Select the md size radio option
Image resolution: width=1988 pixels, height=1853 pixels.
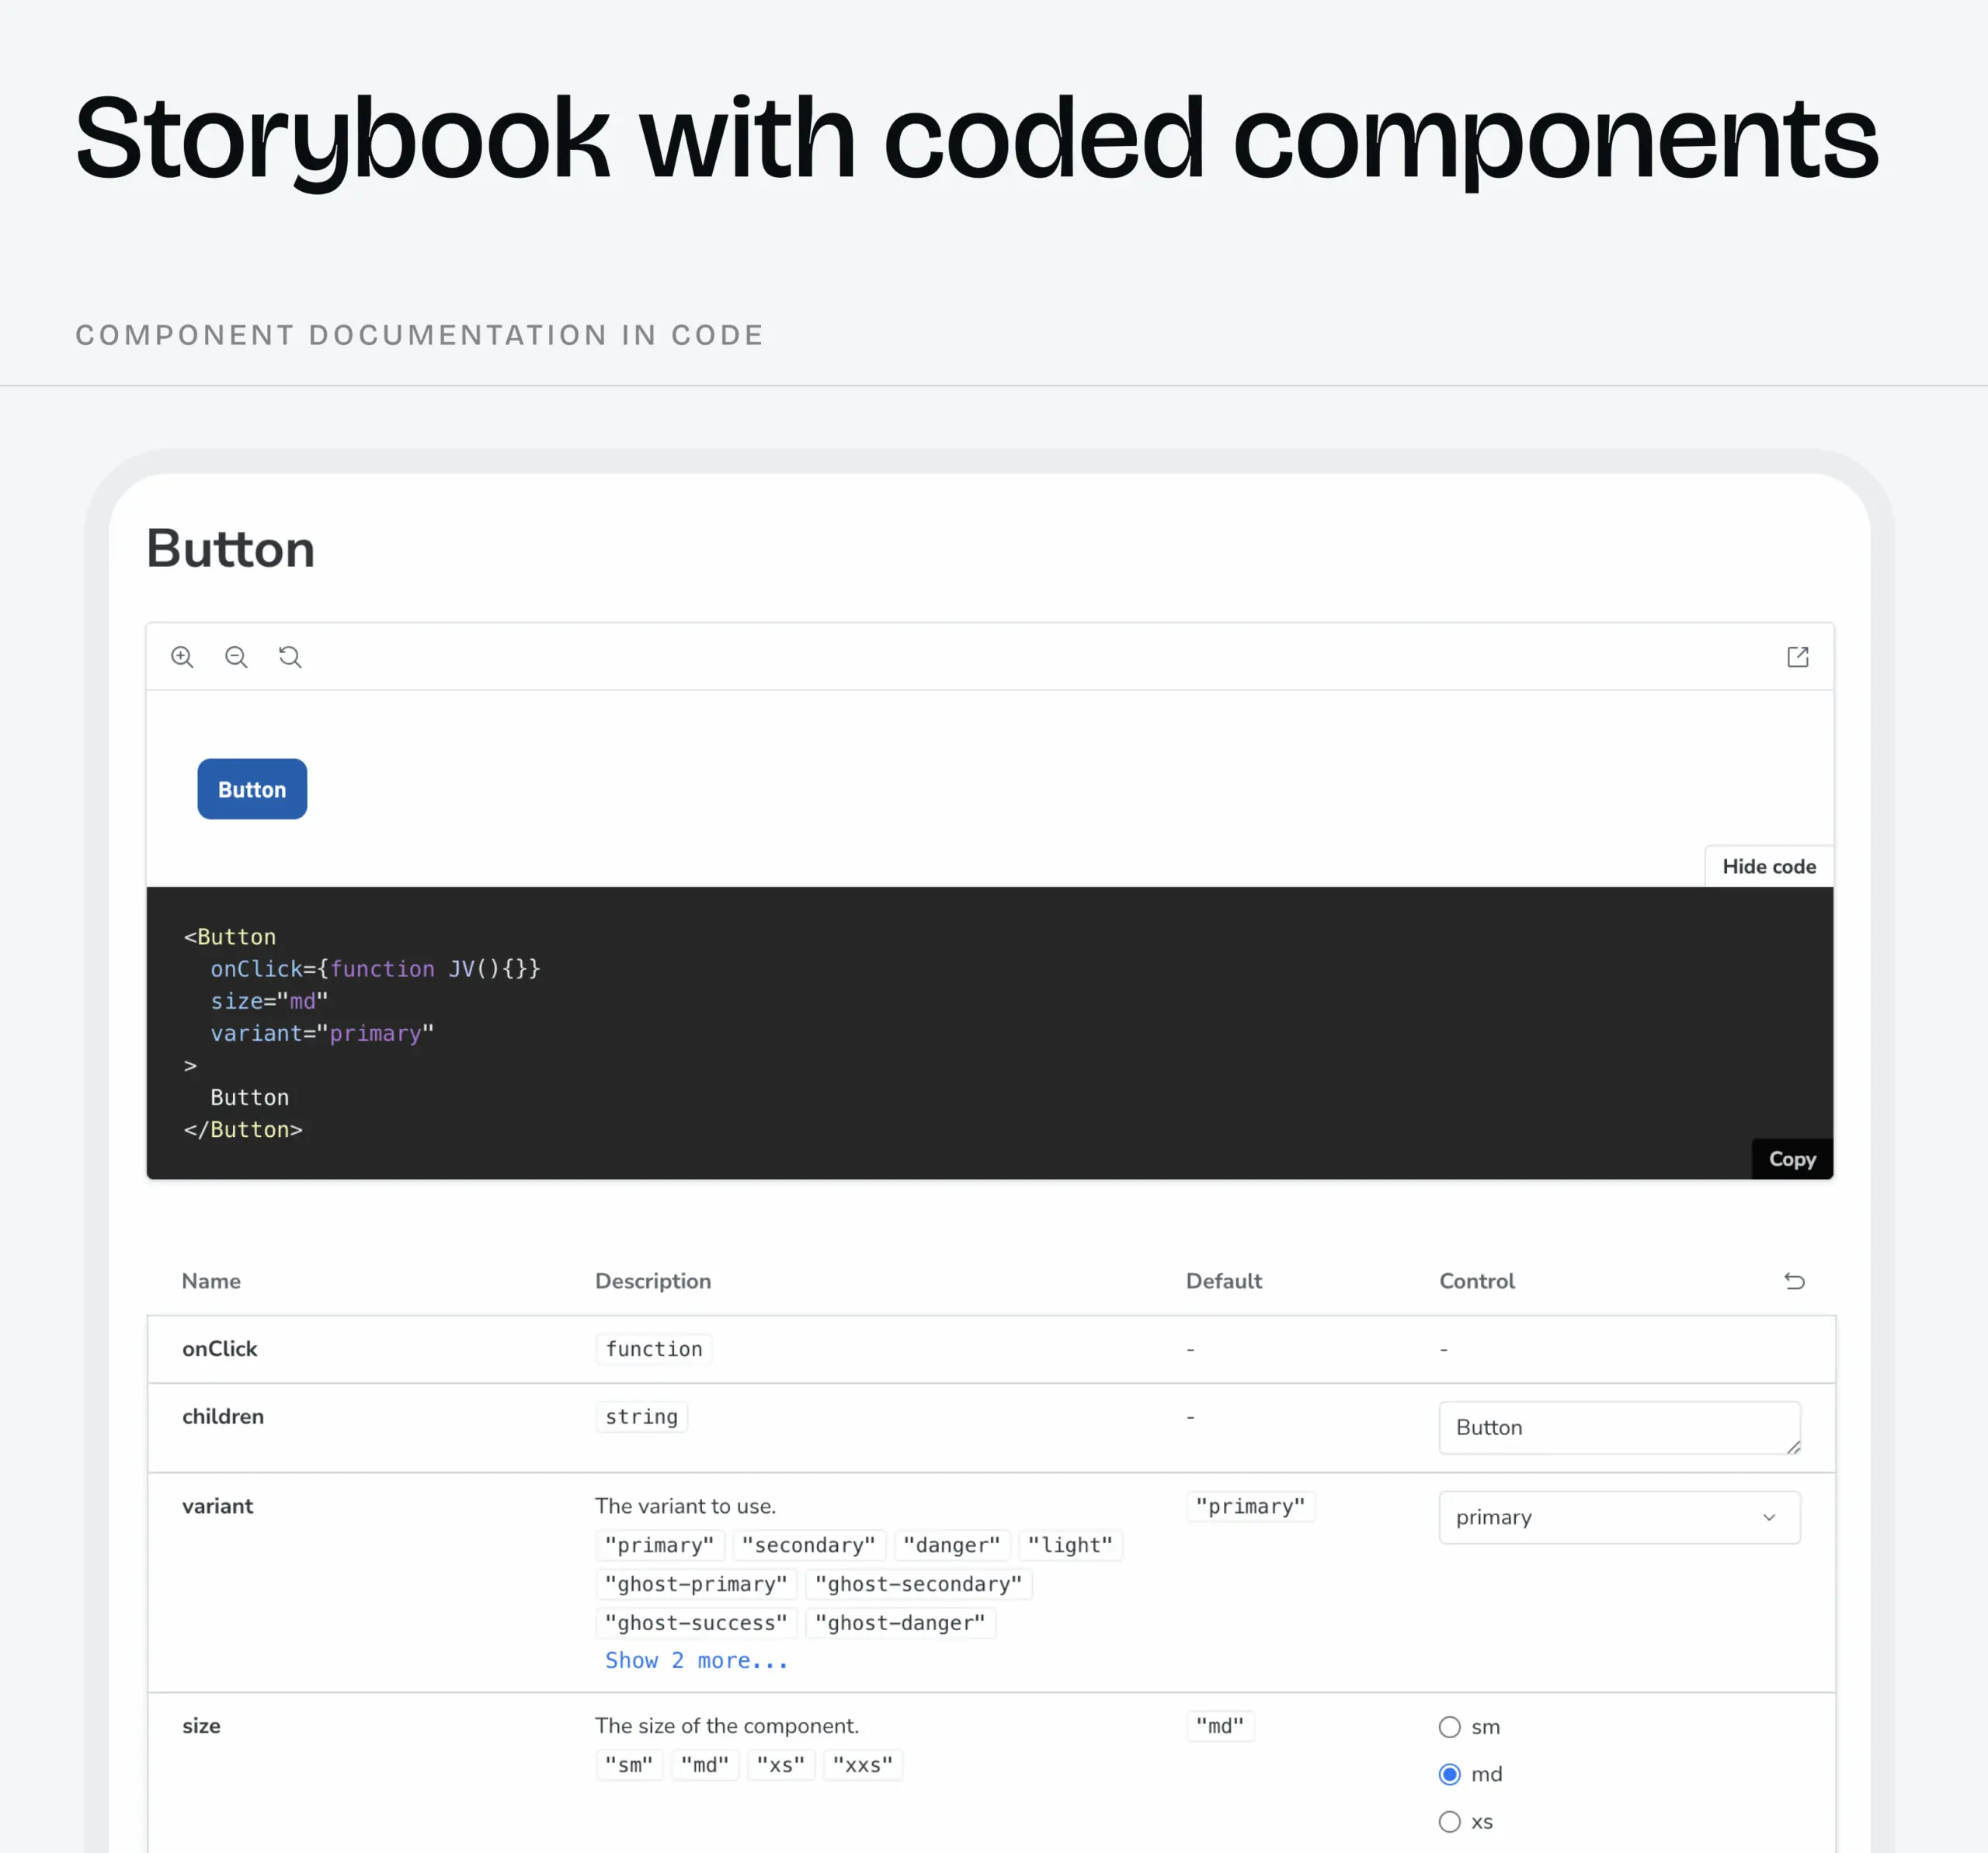pos(1449,1774)
